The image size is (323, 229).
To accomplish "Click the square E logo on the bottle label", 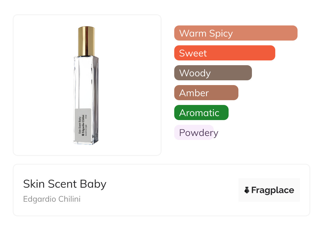I will [x=83, y=135].
